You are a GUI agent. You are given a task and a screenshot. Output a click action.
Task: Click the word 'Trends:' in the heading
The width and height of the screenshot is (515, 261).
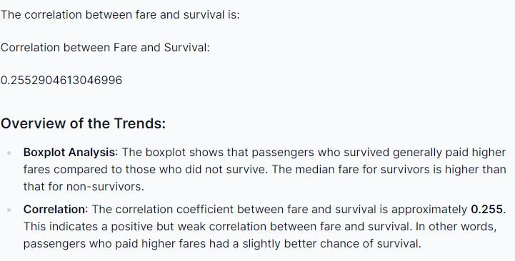coord(140,123)
